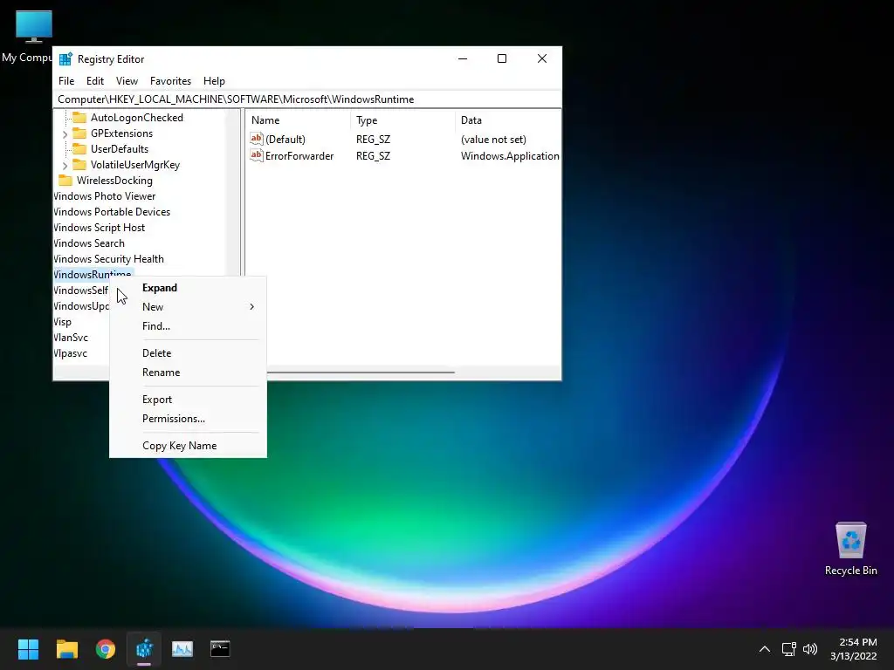
Task: Expand the VolatileUserMgrKey key
Action: (65, 165)
